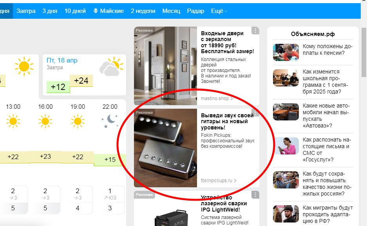Expand the Ещё dropdown menu
The height and width of the screenshot is (226, 367).
tap(219, 11)
